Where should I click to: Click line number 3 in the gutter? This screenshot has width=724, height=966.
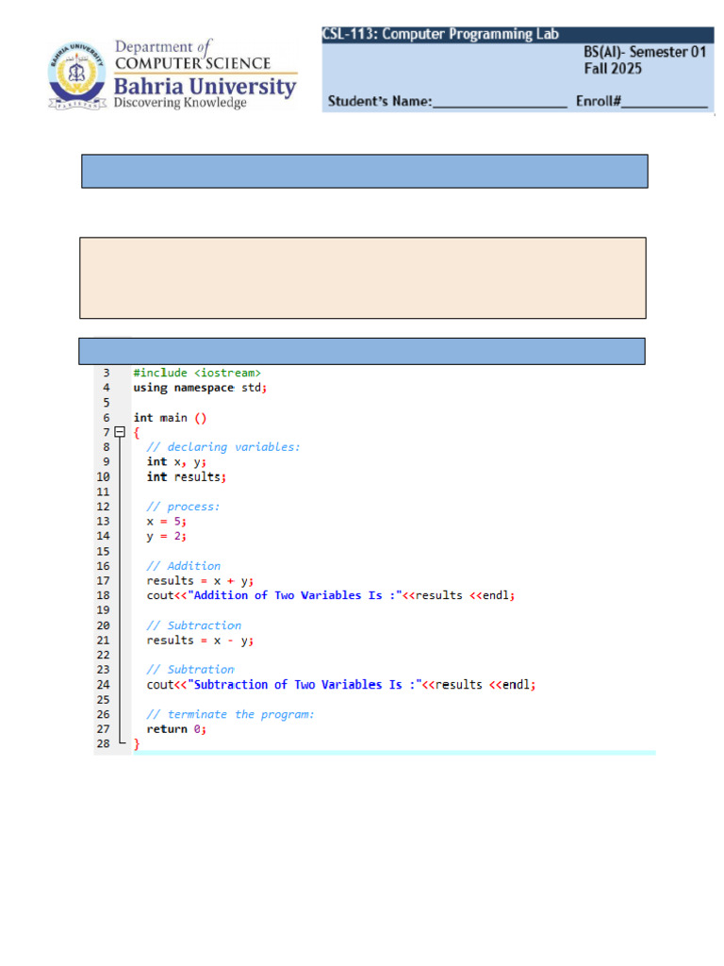[x=107, y=373]
